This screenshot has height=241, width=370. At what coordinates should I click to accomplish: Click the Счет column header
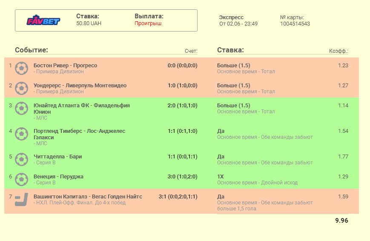[x=191, y=51]
